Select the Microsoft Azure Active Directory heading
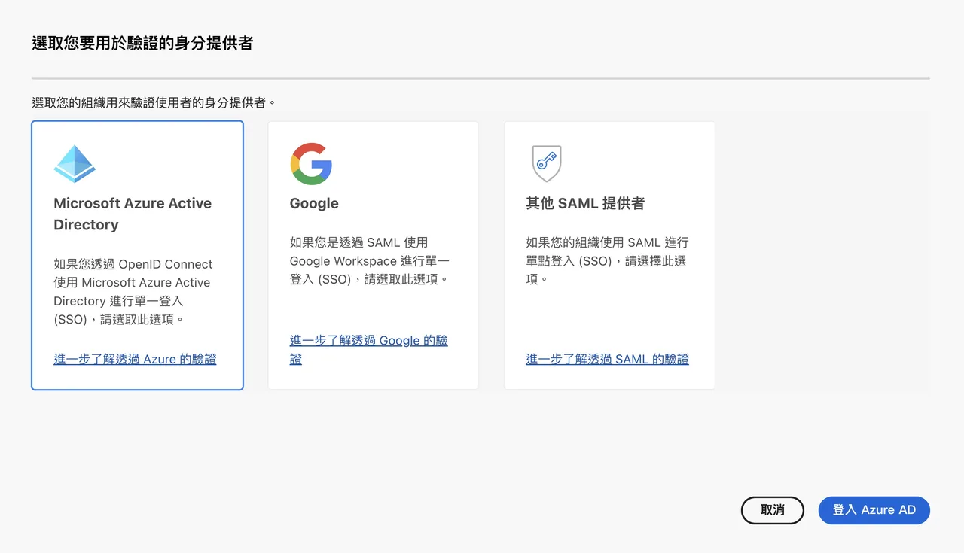This screenshot has width=964, height=553. 133,214
